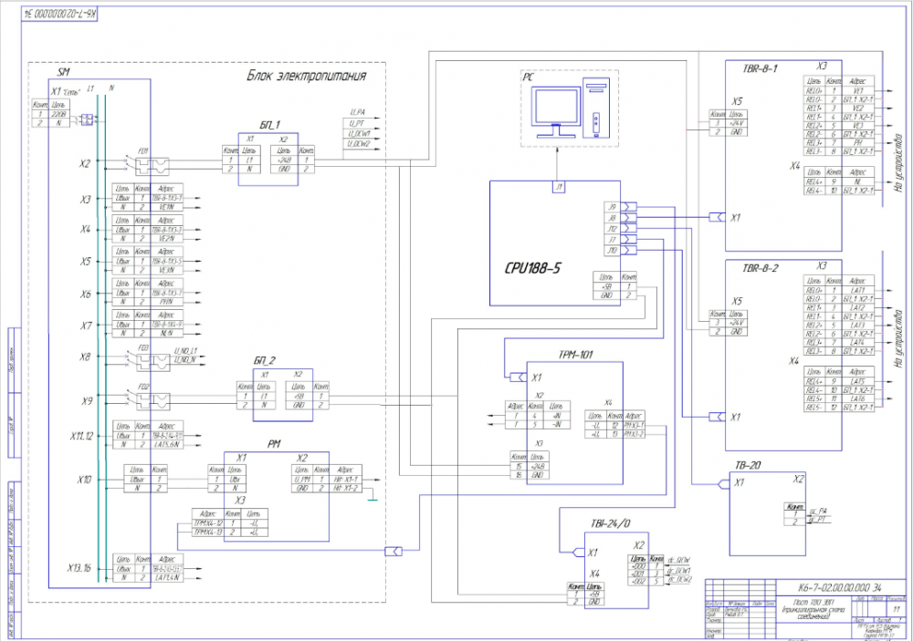This screenshot has height=641, width=913.
Task: Click the TBR-8-1 block title
Action: point(760,68)
